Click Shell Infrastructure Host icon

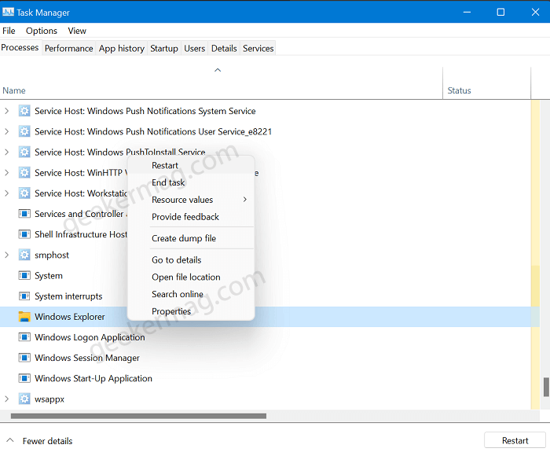24,234
